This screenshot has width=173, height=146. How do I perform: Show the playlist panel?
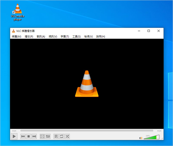[56, 136]
